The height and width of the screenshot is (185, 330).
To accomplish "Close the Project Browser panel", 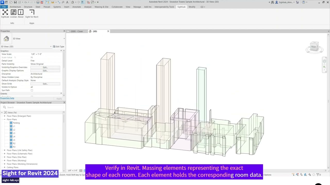I will pos(64,103).
